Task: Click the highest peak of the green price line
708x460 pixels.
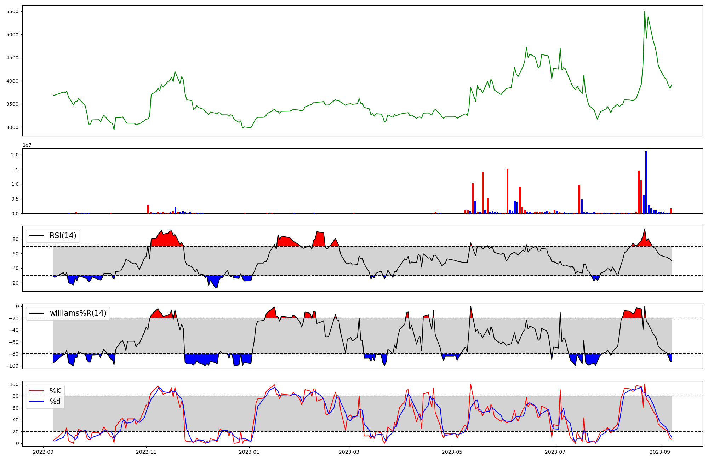Action: [x=645, y=12]
